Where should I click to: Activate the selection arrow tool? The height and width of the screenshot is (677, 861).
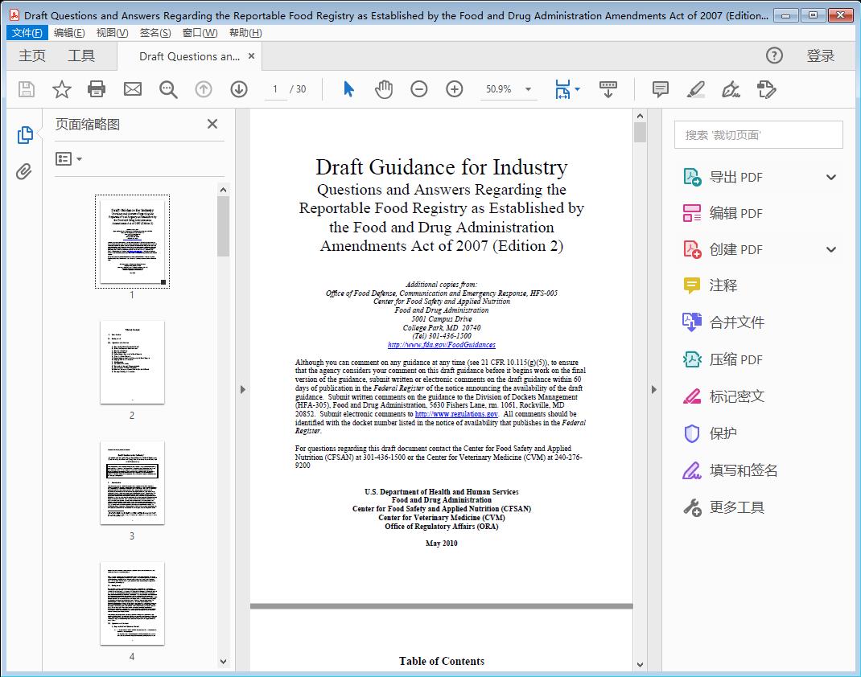pos(348,89)
